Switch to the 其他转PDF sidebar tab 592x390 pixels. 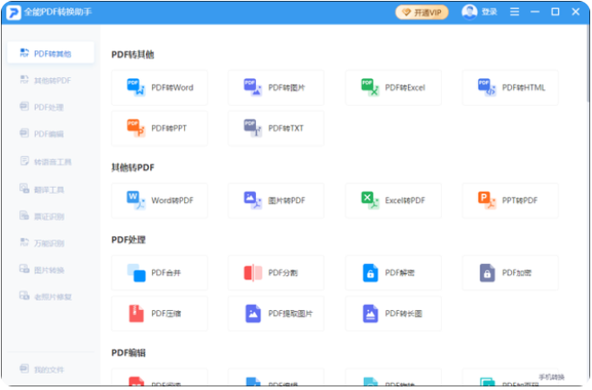(50, 80)
